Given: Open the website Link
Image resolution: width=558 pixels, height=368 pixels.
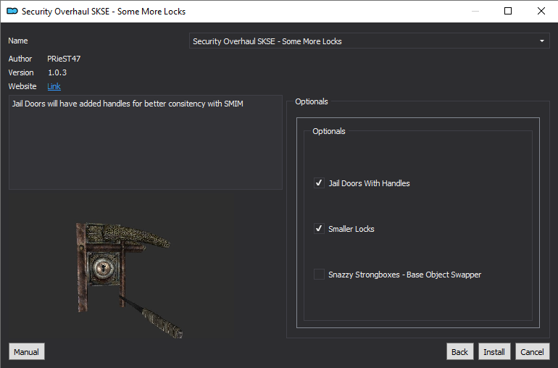Looking at the screenshot, I should point(54,86).
